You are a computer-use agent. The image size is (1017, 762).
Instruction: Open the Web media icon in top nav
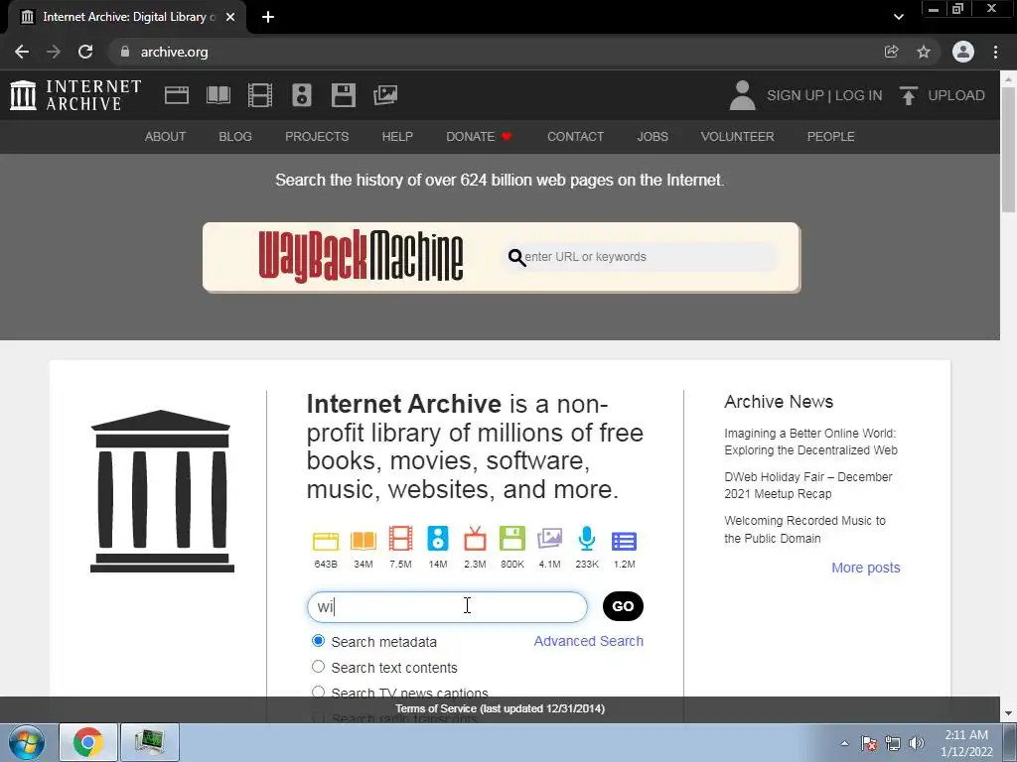[177, 95]
